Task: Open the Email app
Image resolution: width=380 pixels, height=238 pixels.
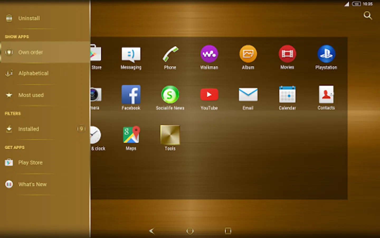Action: (248, 94)
